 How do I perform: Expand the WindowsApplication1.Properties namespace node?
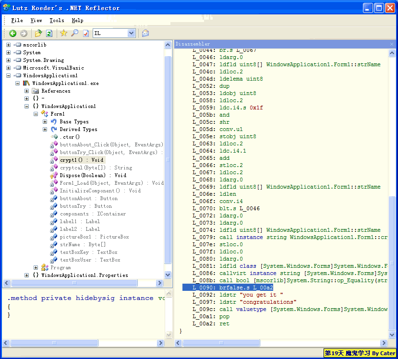pos(27,275)
